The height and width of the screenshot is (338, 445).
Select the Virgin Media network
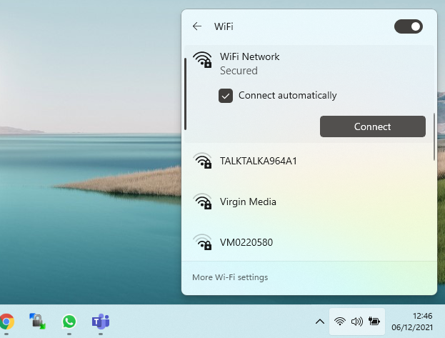(309, 202)
